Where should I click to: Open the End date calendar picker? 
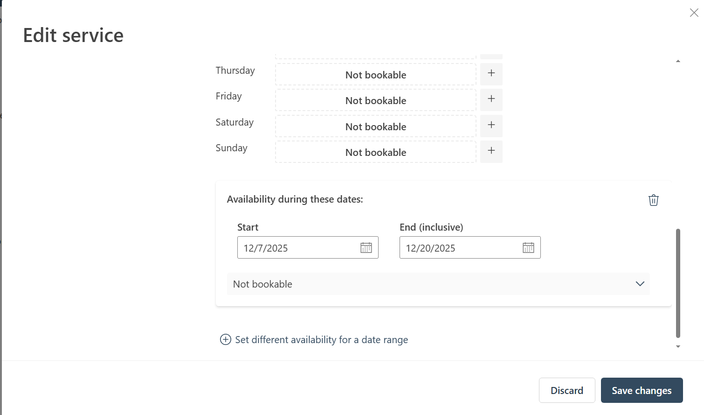pos(528,248)
